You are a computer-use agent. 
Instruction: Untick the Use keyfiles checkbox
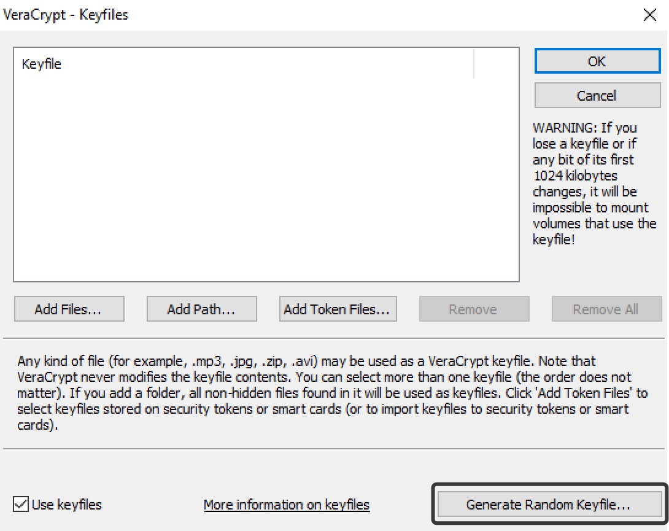pyautogui.click(x=21, y=505)
